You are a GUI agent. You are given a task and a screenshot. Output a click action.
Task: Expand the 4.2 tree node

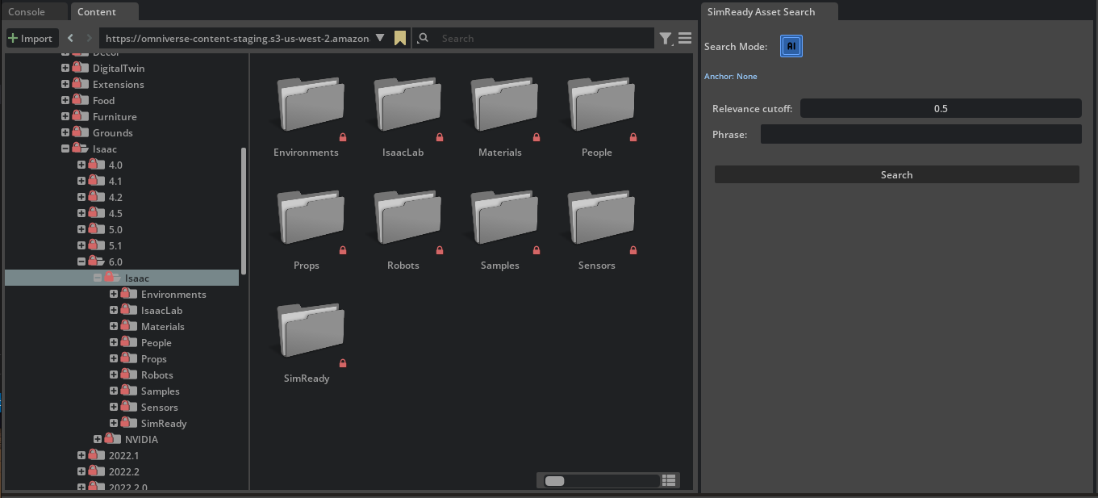coord(81,197)
